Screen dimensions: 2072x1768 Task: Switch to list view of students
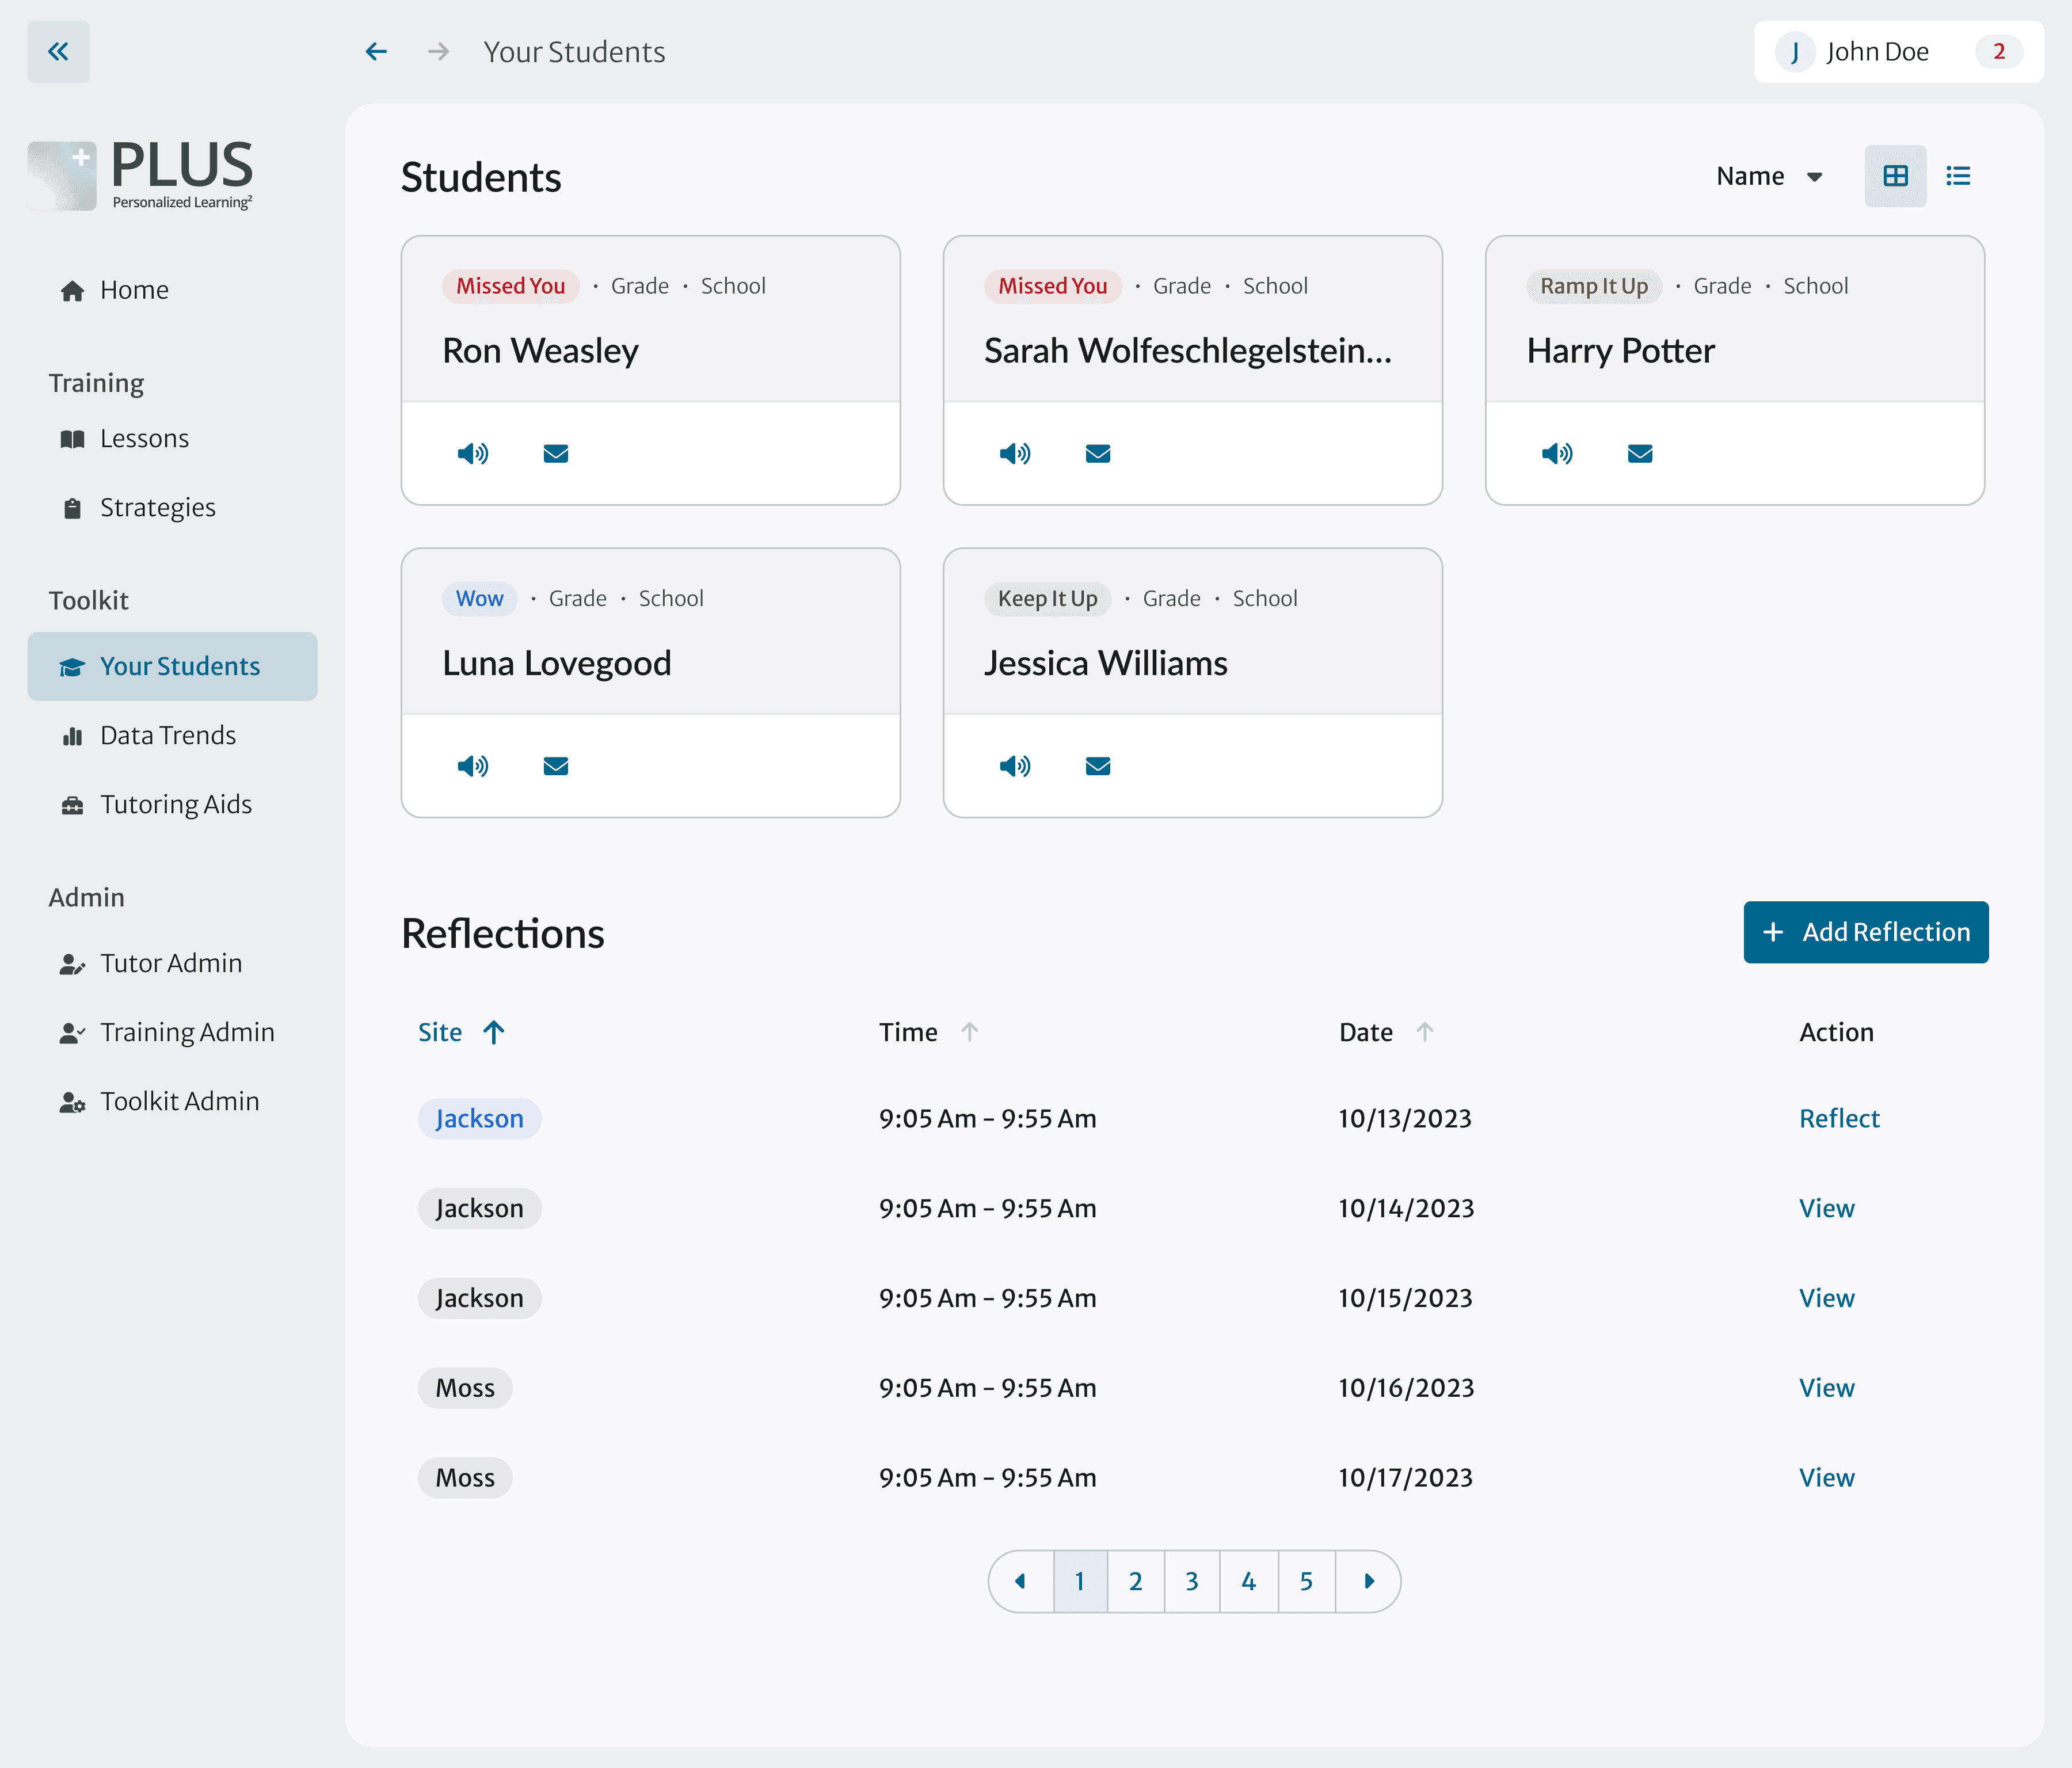coord(1958,176)
